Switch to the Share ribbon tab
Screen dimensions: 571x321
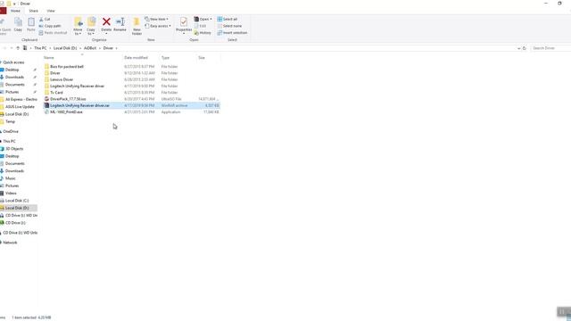click(x=34, y=11)
